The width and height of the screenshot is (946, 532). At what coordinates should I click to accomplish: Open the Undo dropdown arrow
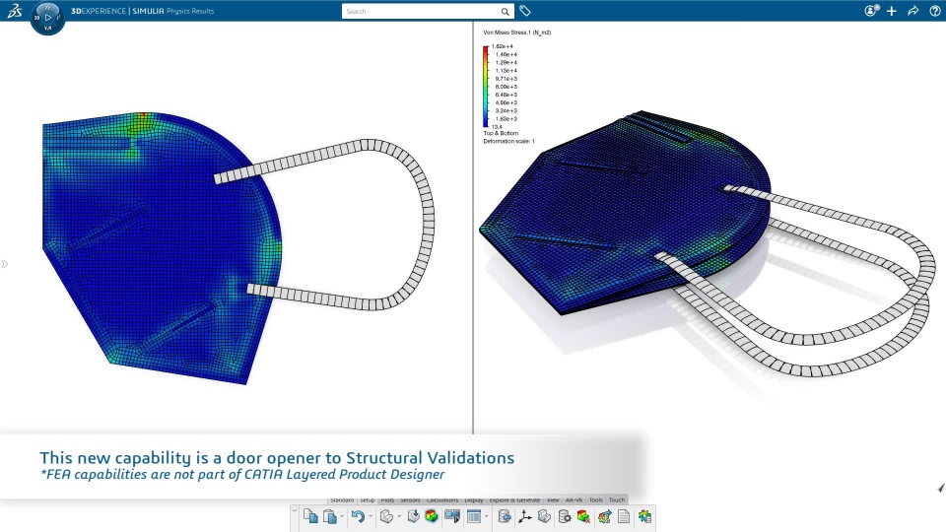tap(371, 517)
